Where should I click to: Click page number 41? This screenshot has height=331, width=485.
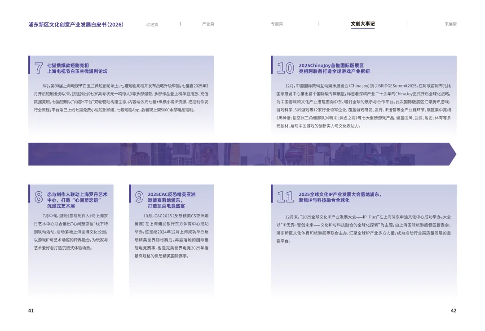(31, 311)
